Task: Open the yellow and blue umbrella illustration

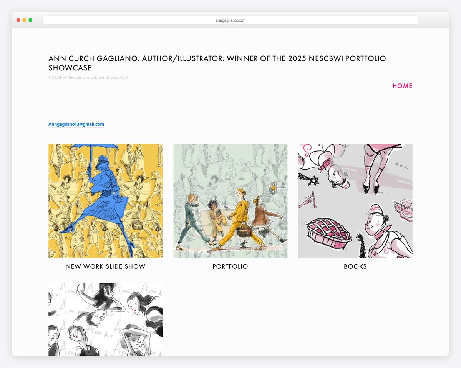Action: pos(105,201)
